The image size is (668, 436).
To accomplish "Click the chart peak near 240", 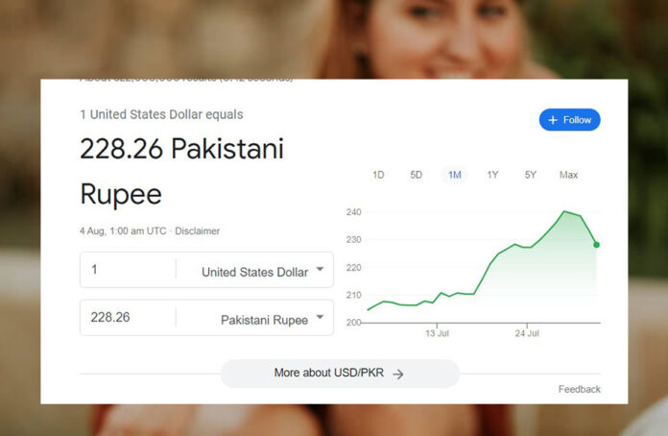I will click(564, 211).
